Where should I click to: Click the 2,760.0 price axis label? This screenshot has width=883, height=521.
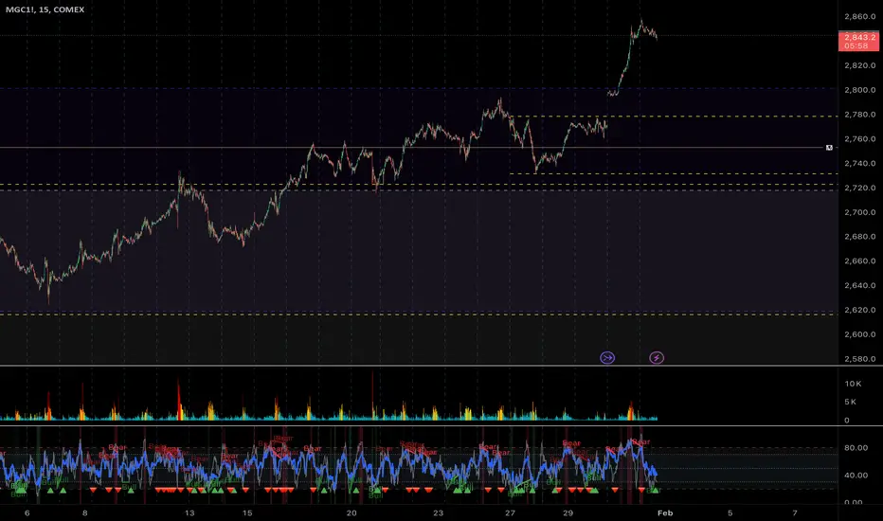click(x=860, y=139)
